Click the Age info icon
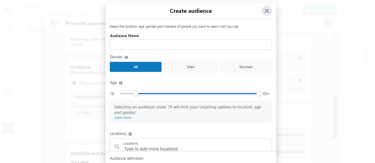 point(121,83)
